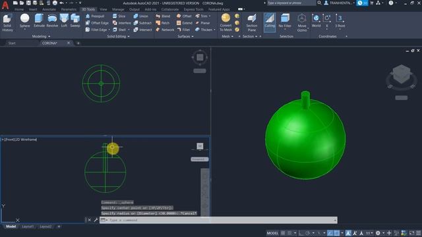The height and width of the screenshot is (237, 422).
Task: Open the Manage ribbon tab
Action: coord(118,9)
